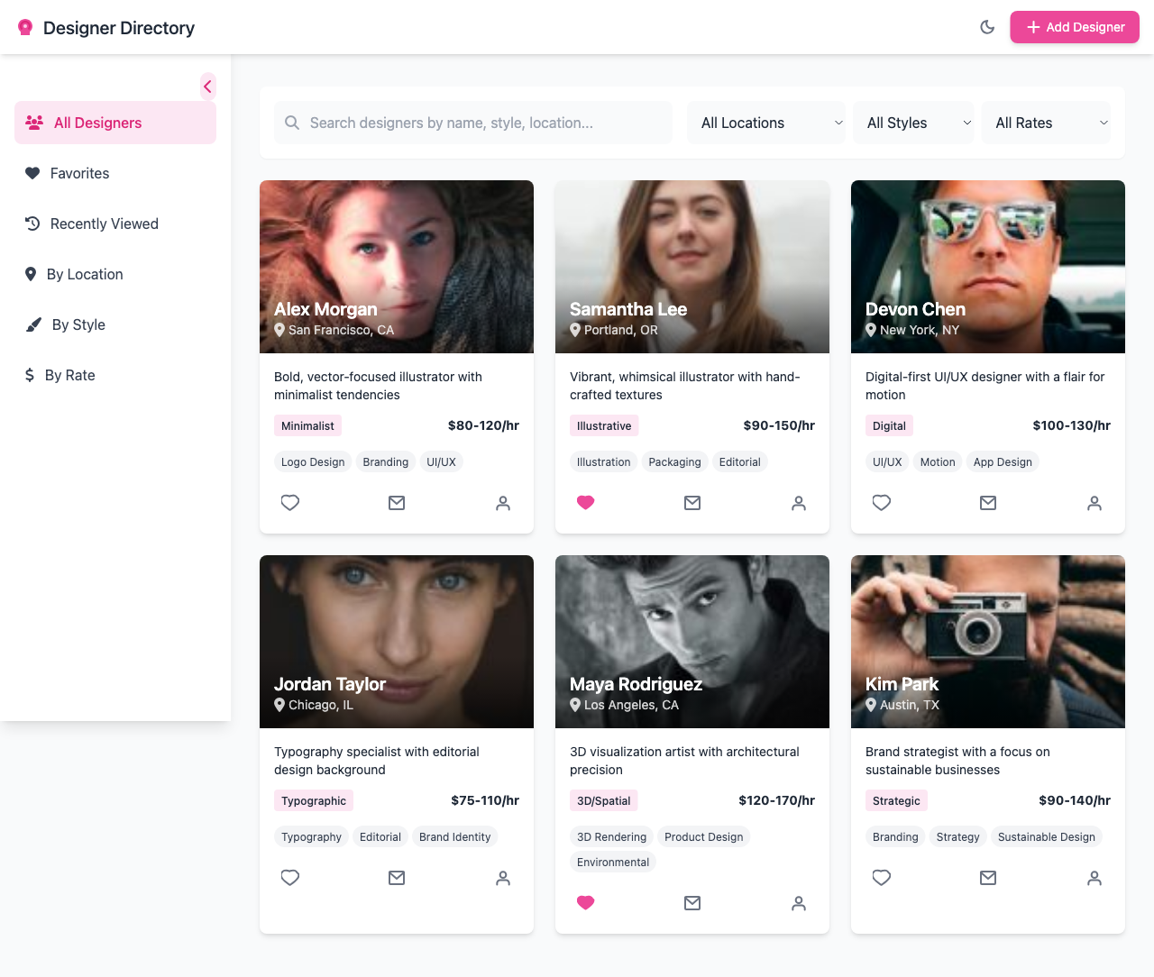Open the All Locations dropdown
This screenshot has width=1154, height=977.
pyautogui.click(x=765, y=123)
